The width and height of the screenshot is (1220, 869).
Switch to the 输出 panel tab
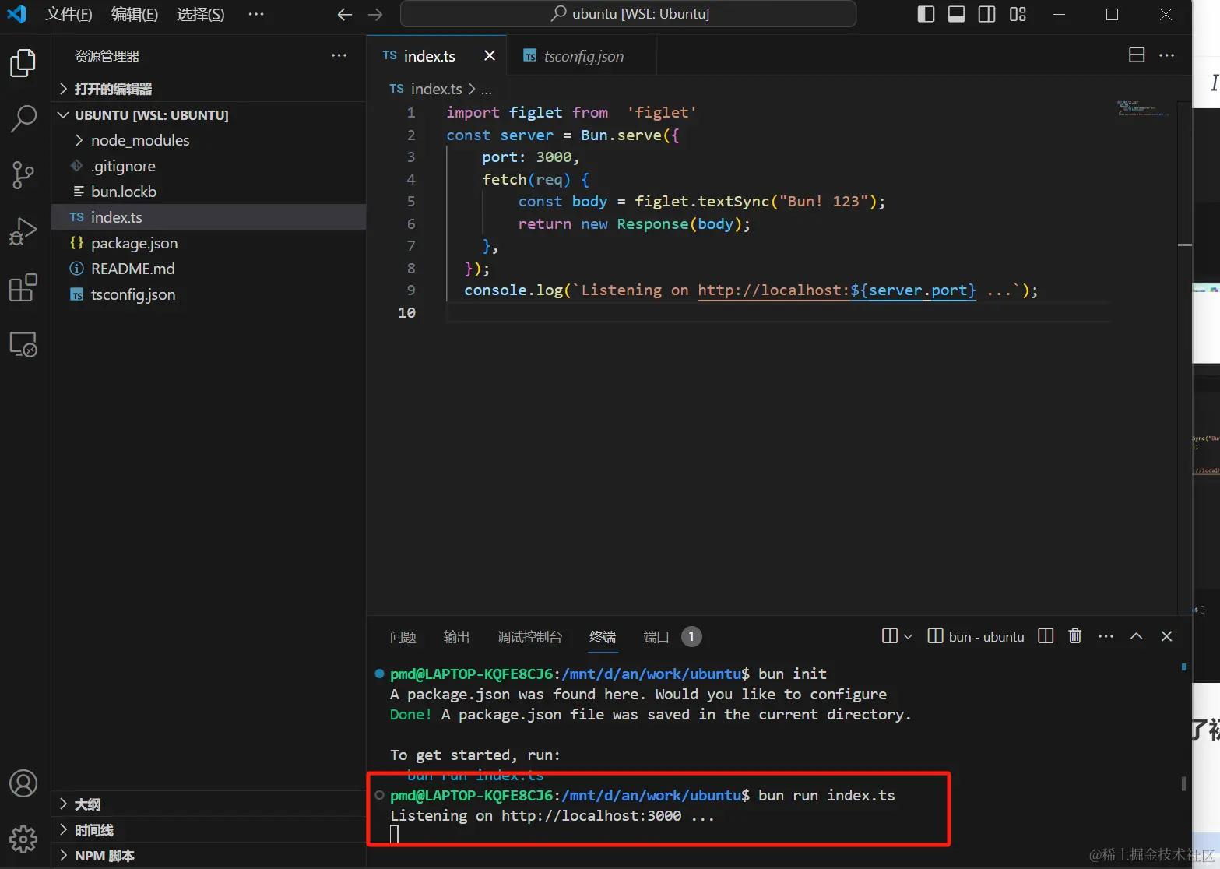(x=456, y=637)
